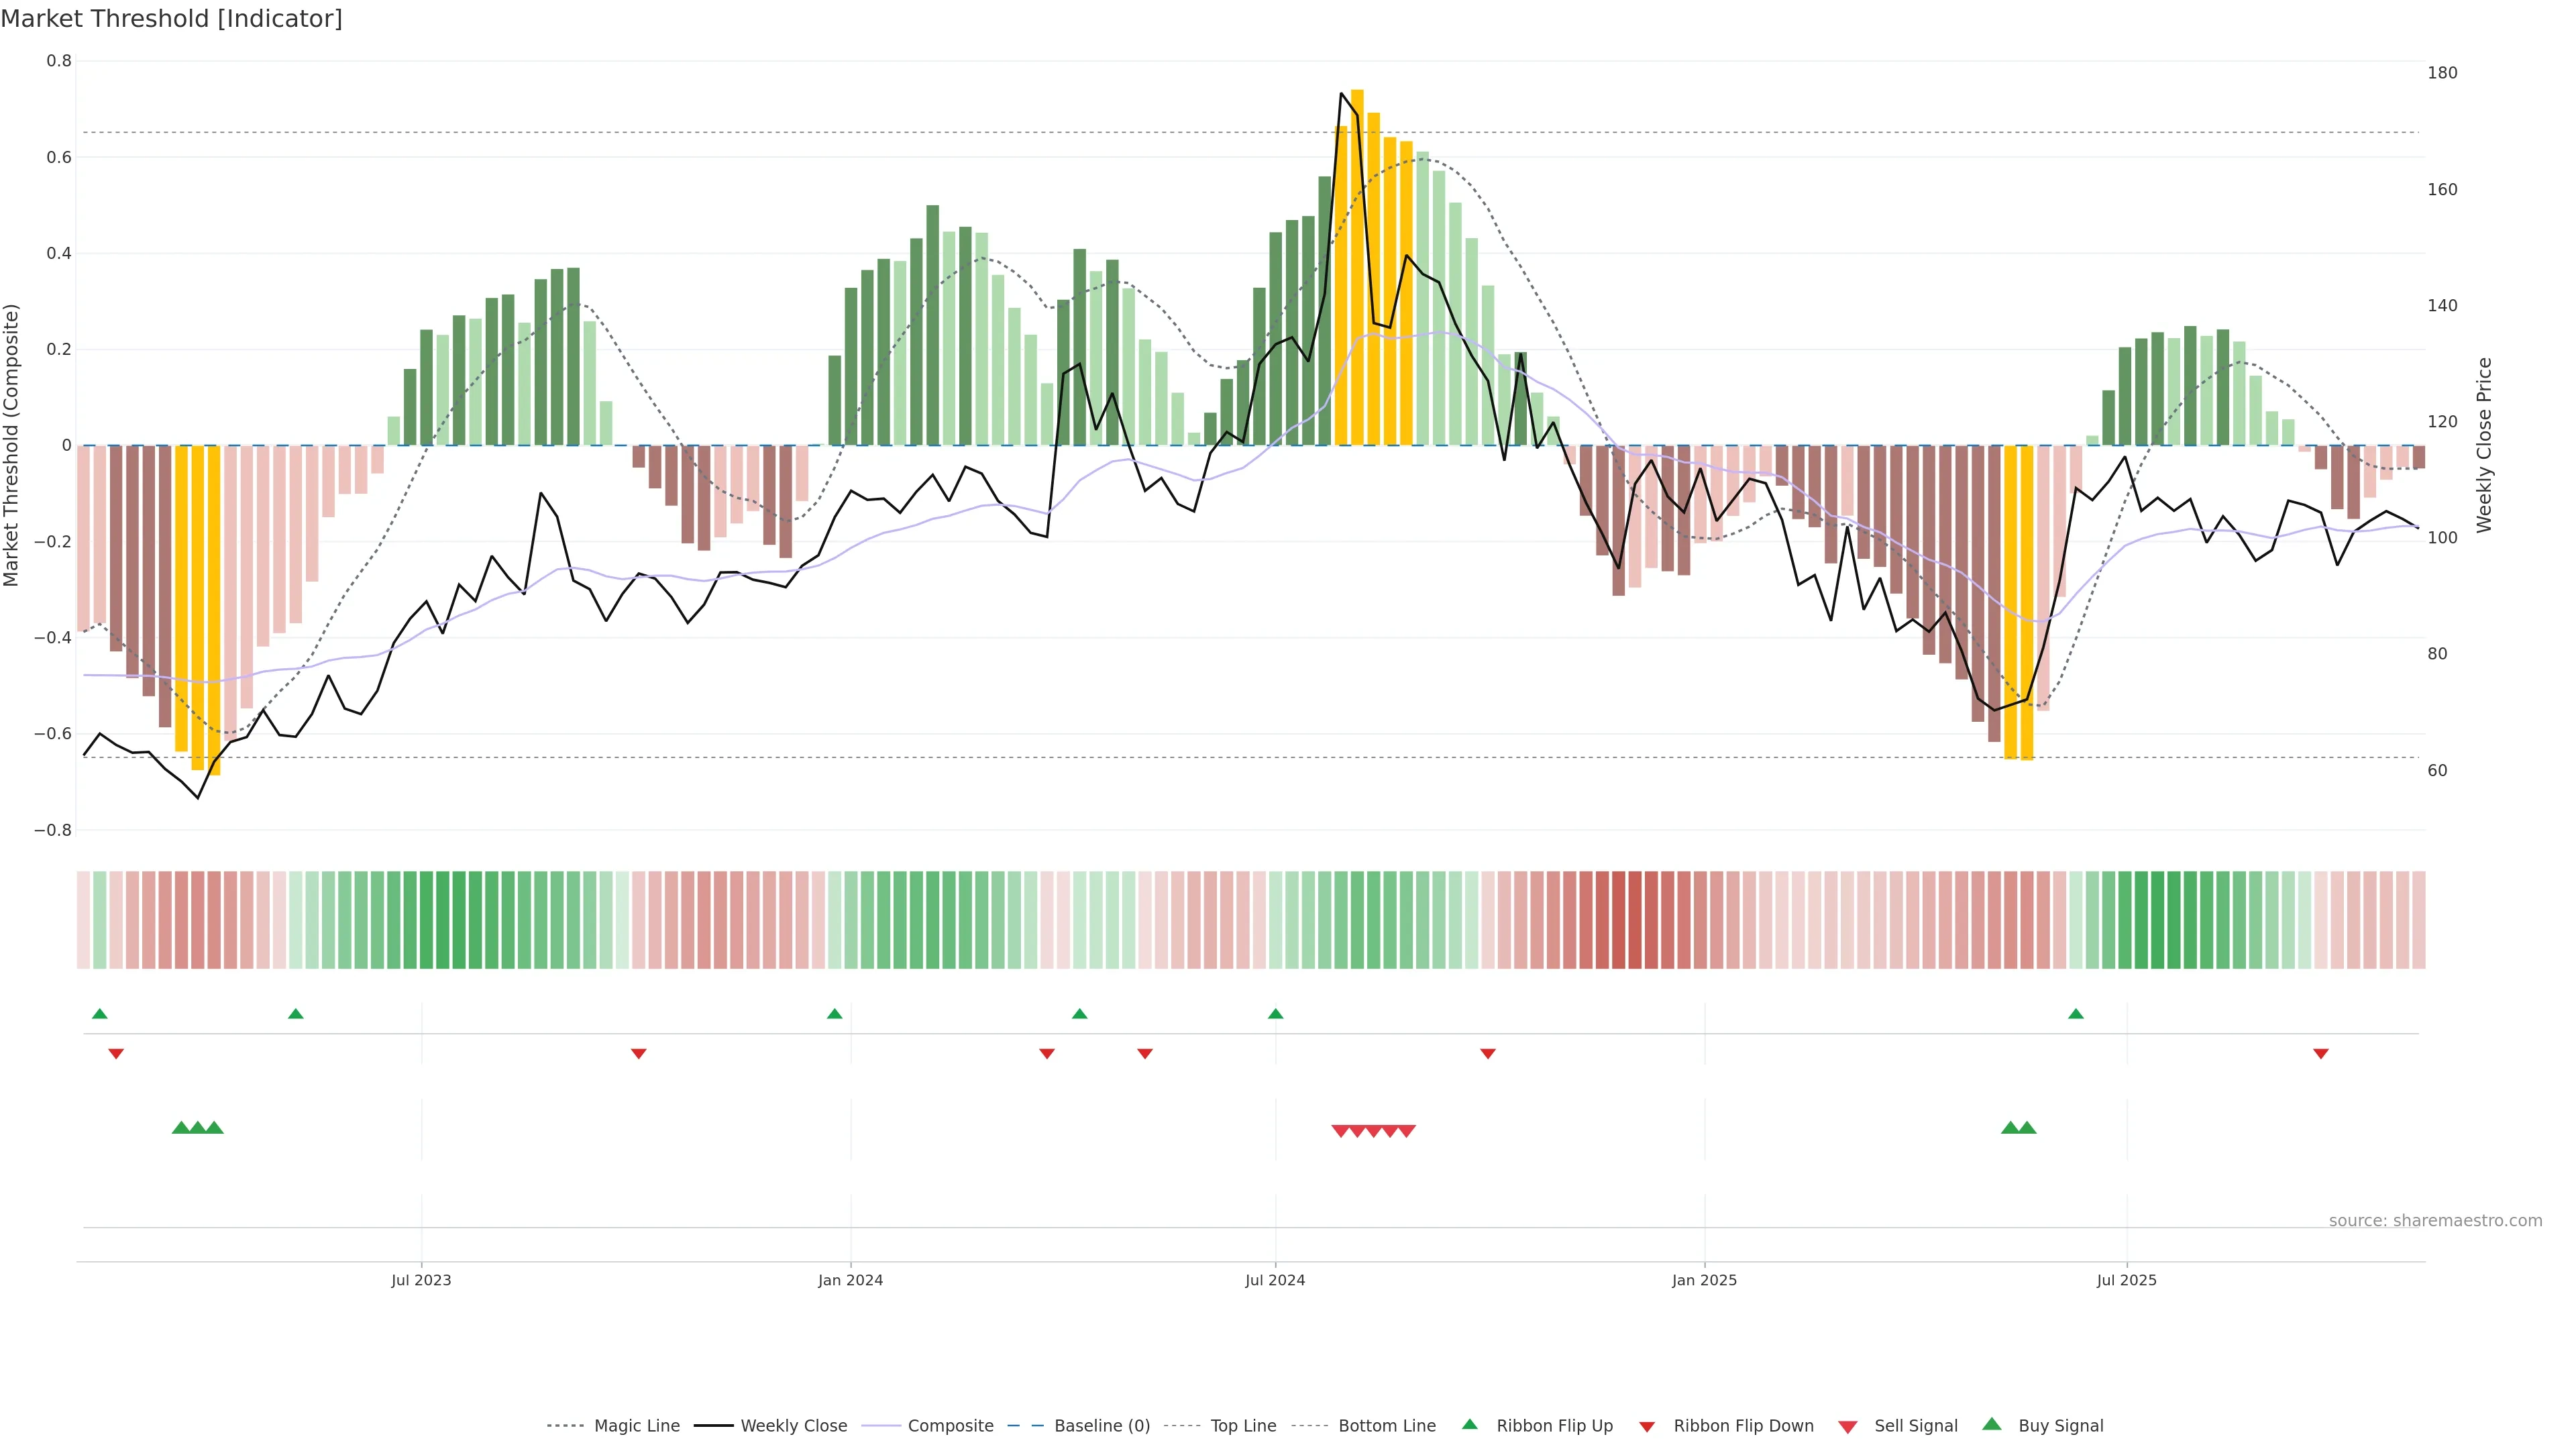Click the Jan 2025 x-axis label
The height and width of the screenshot is (1449, 2576).
(x=1704, y=1280)
